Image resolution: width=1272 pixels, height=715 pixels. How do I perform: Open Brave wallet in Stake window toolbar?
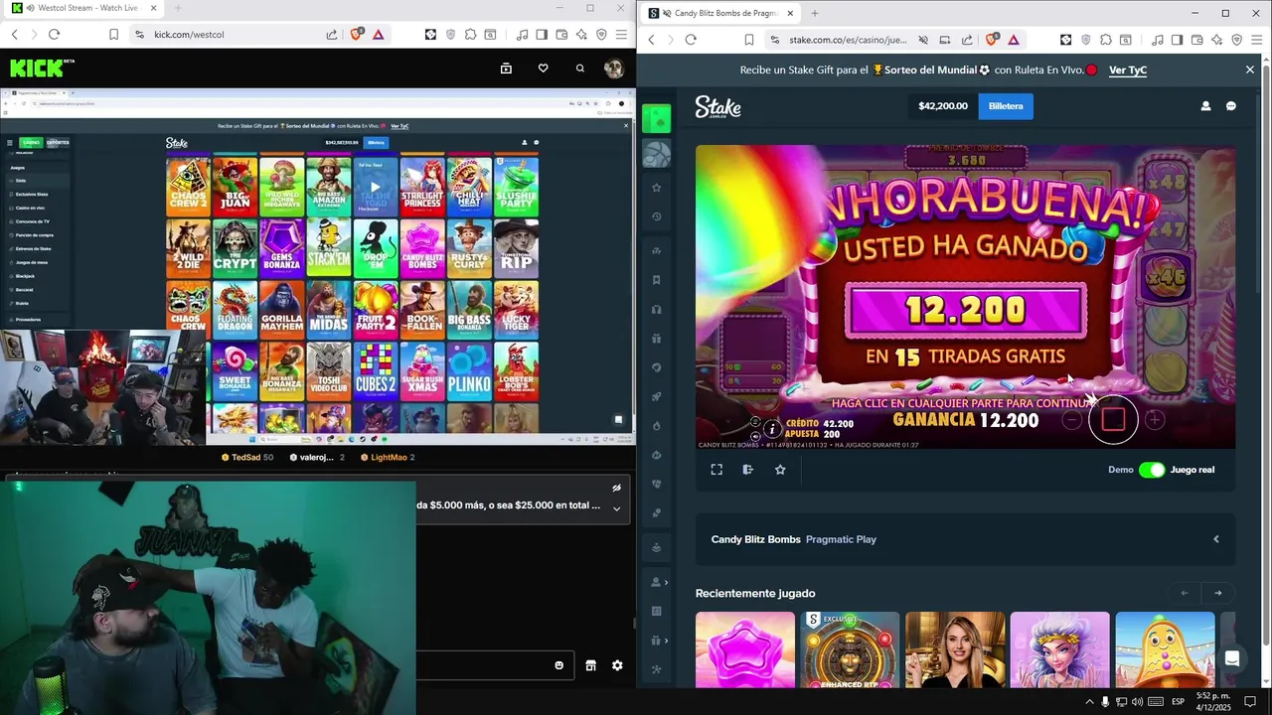[x=1196, y=40]
